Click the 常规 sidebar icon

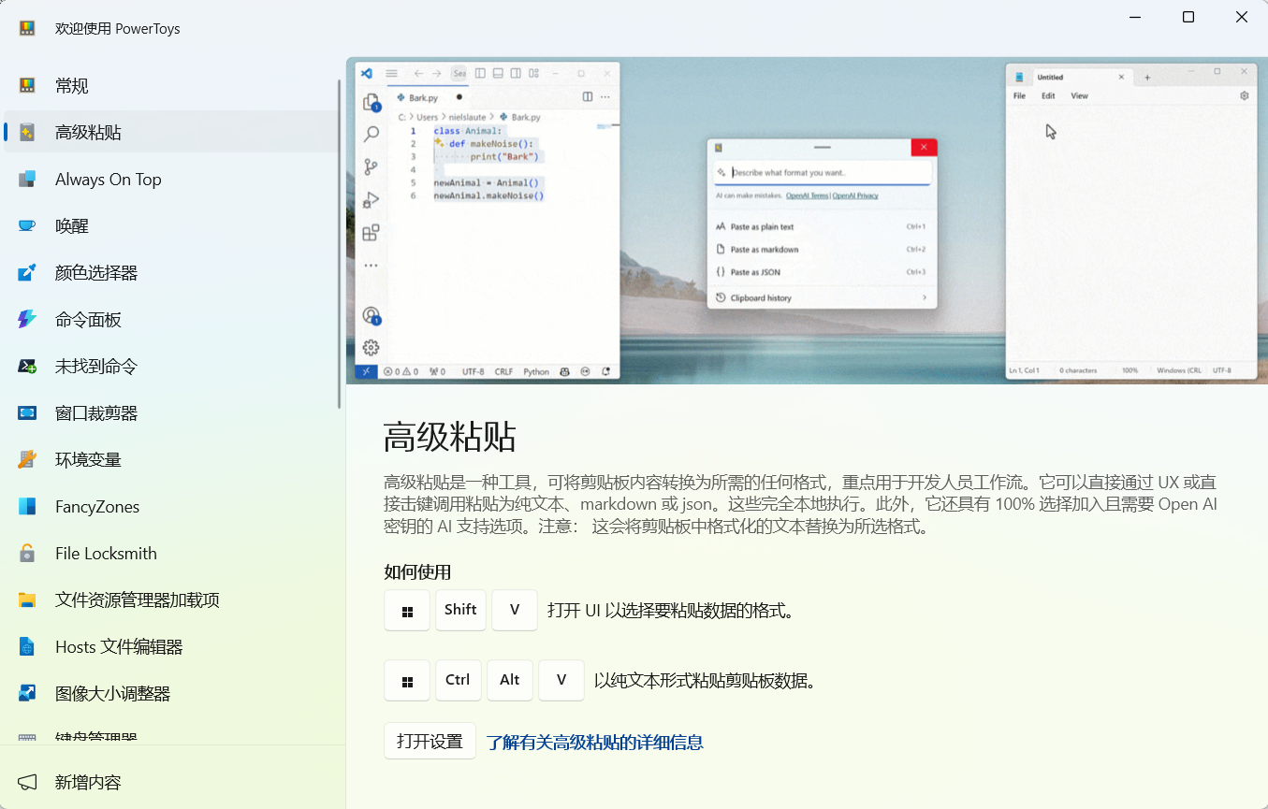(27, 86)
